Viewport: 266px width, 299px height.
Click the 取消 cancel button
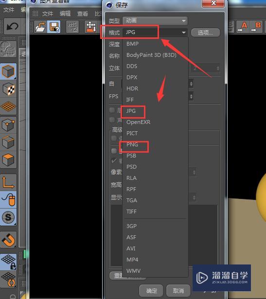coord(178,291)
